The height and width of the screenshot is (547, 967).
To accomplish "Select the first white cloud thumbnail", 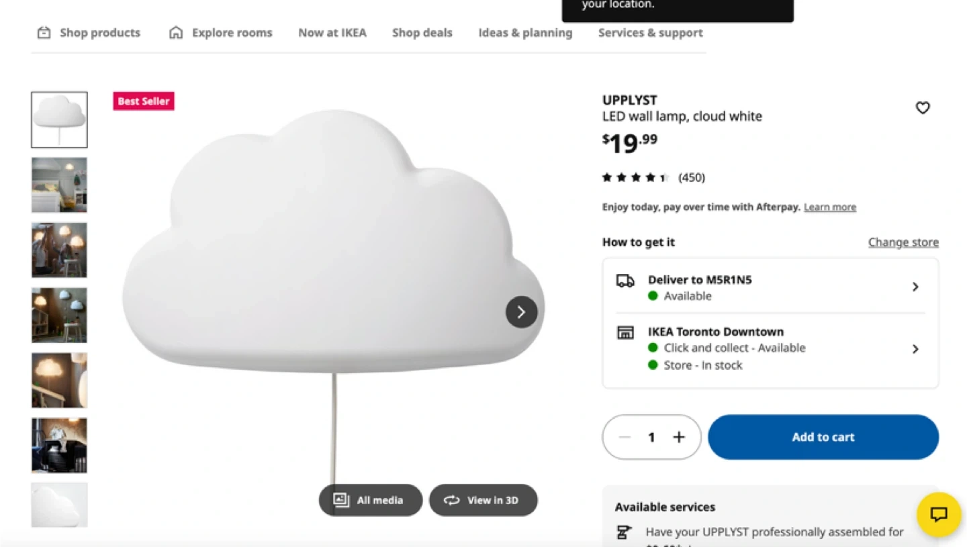I will [59, 119].
